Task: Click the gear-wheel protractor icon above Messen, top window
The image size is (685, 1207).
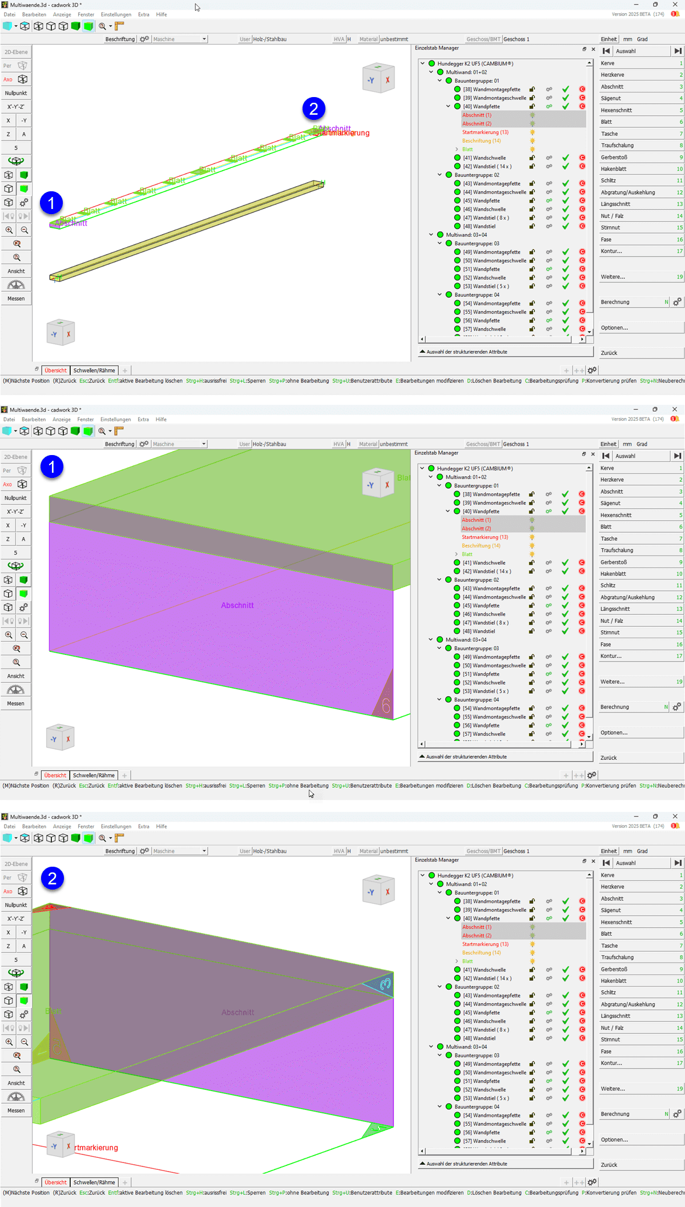Action: coord(16,285)
